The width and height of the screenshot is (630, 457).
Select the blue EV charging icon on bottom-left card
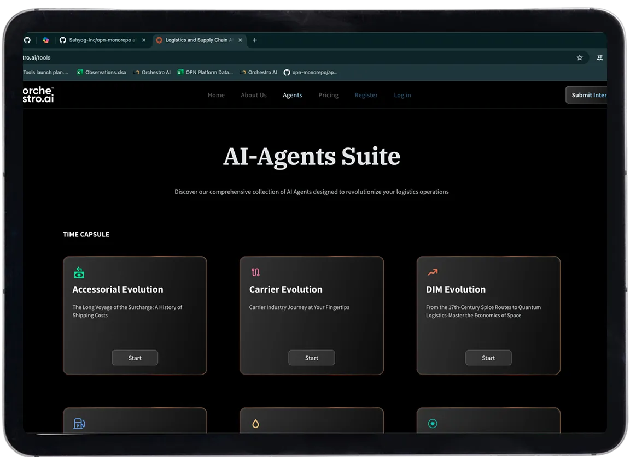79,423
